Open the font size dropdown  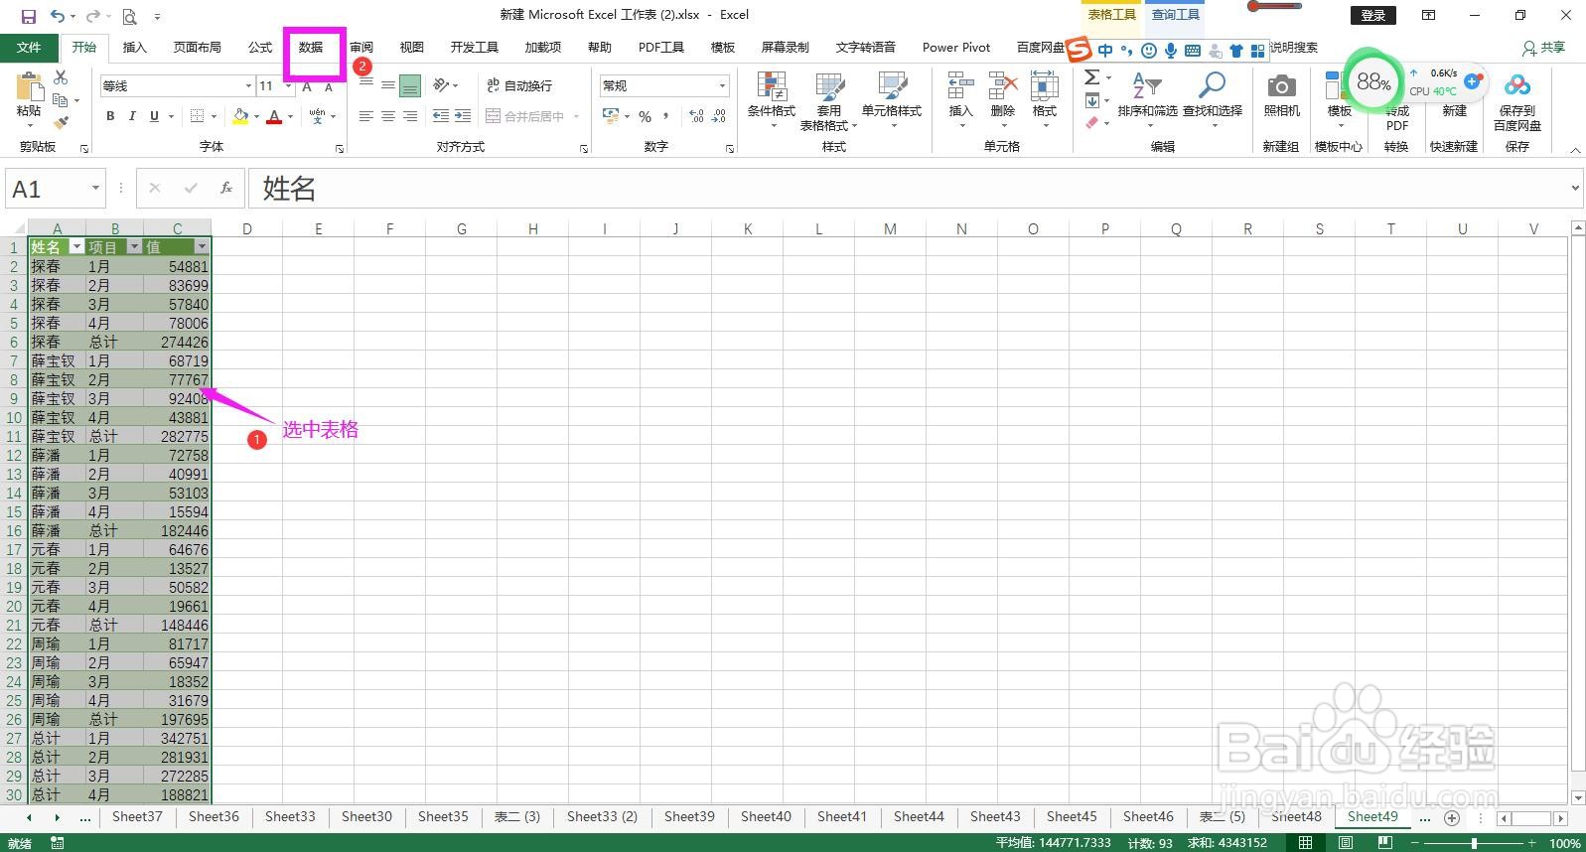(x=288, y=86)
